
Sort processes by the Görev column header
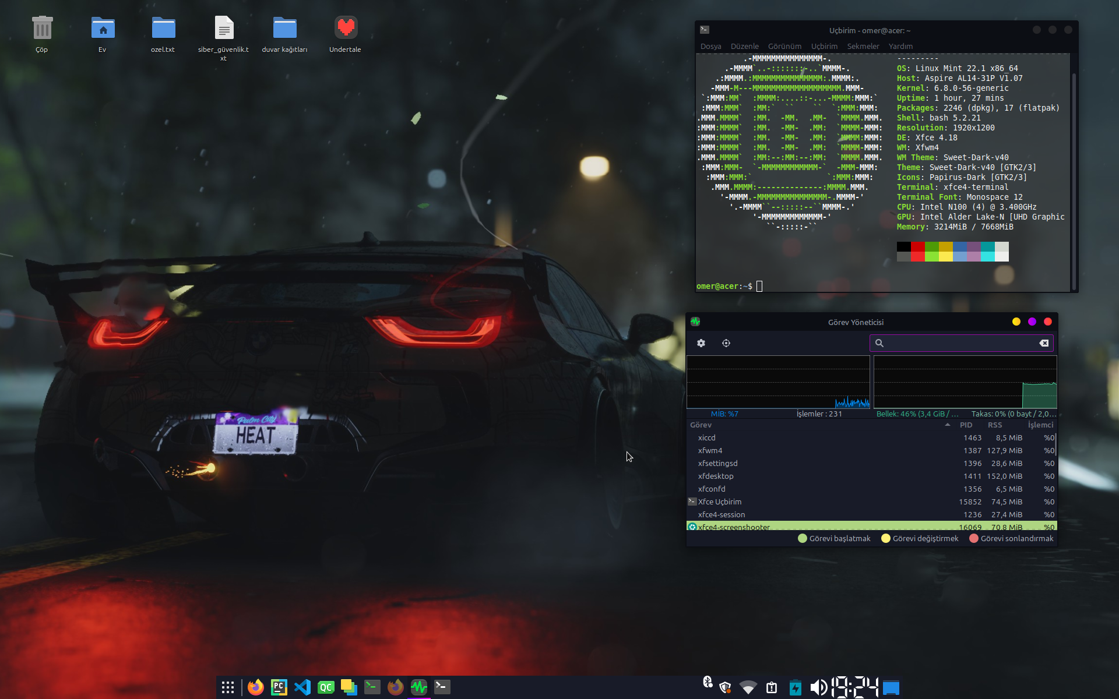(701, 425)
